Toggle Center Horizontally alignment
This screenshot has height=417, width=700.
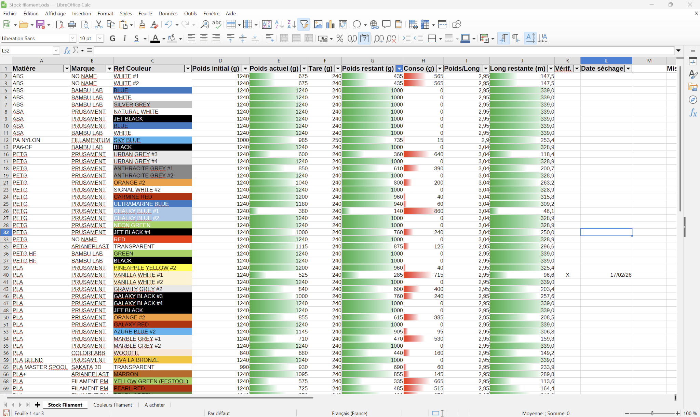(x=204, y=39)
